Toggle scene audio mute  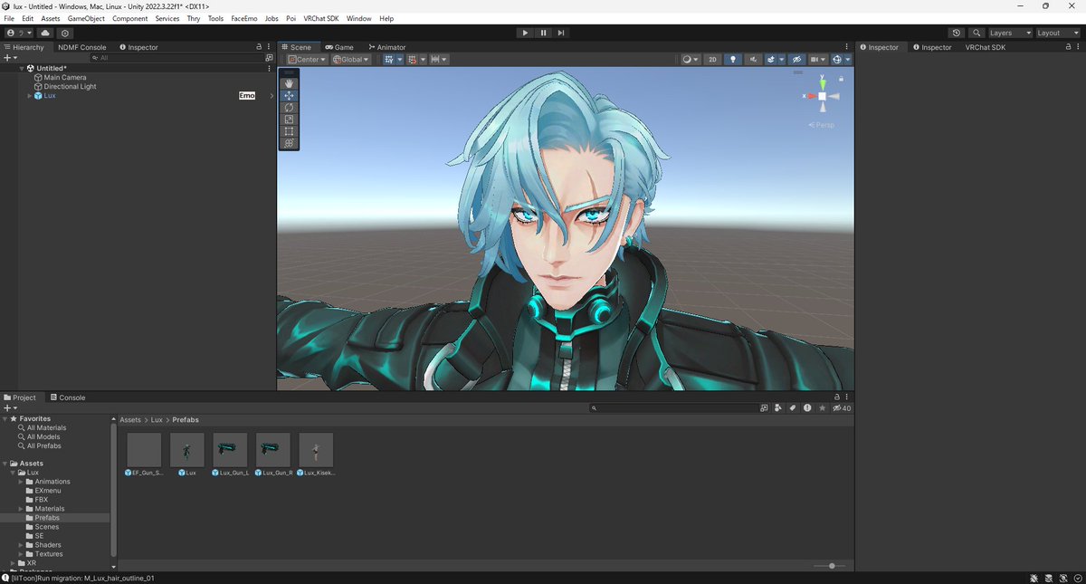[x=753, y=60]
